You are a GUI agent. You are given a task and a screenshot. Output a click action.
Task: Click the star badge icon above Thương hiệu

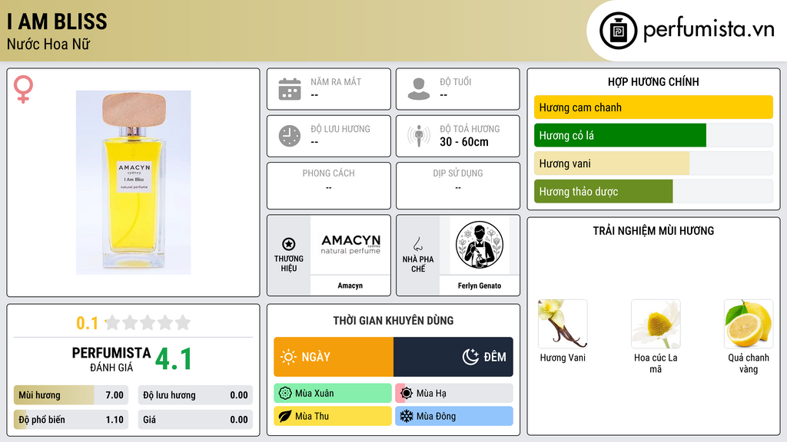(x=289, y=244)
